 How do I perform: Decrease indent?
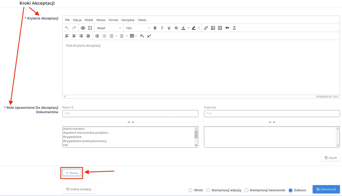[x=104, y=36]
